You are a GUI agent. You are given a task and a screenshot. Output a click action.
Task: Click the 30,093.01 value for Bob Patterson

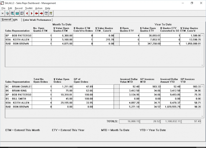(x=150, y=36)
